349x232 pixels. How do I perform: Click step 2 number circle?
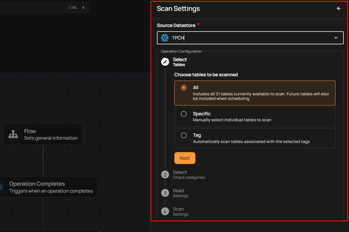(165, 175)
